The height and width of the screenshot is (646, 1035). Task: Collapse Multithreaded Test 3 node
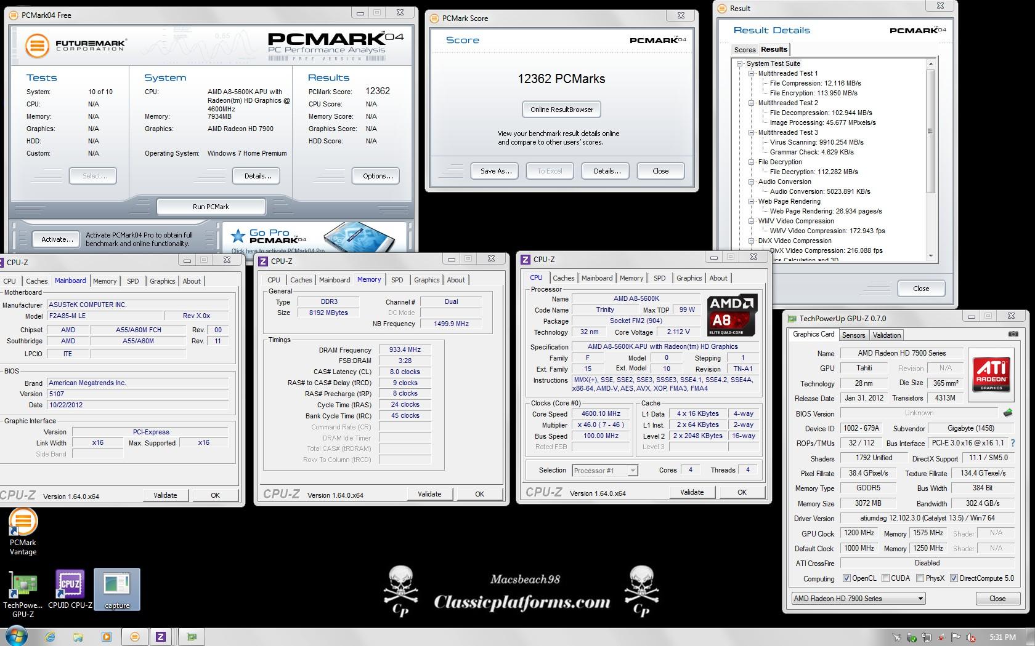click(752, 132)
